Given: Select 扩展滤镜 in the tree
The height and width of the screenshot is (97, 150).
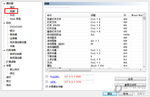Looking at the screenshot, I should click(11, 62).
